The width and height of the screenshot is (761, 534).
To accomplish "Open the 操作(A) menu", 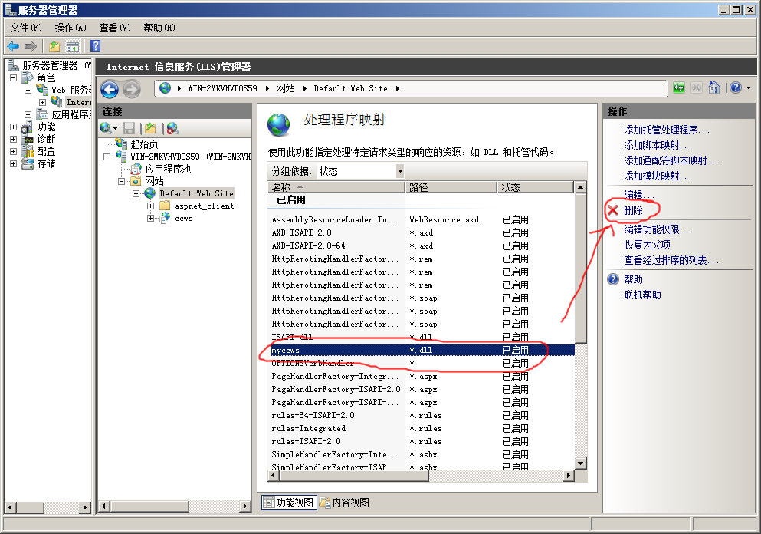I will coord(71,28).
